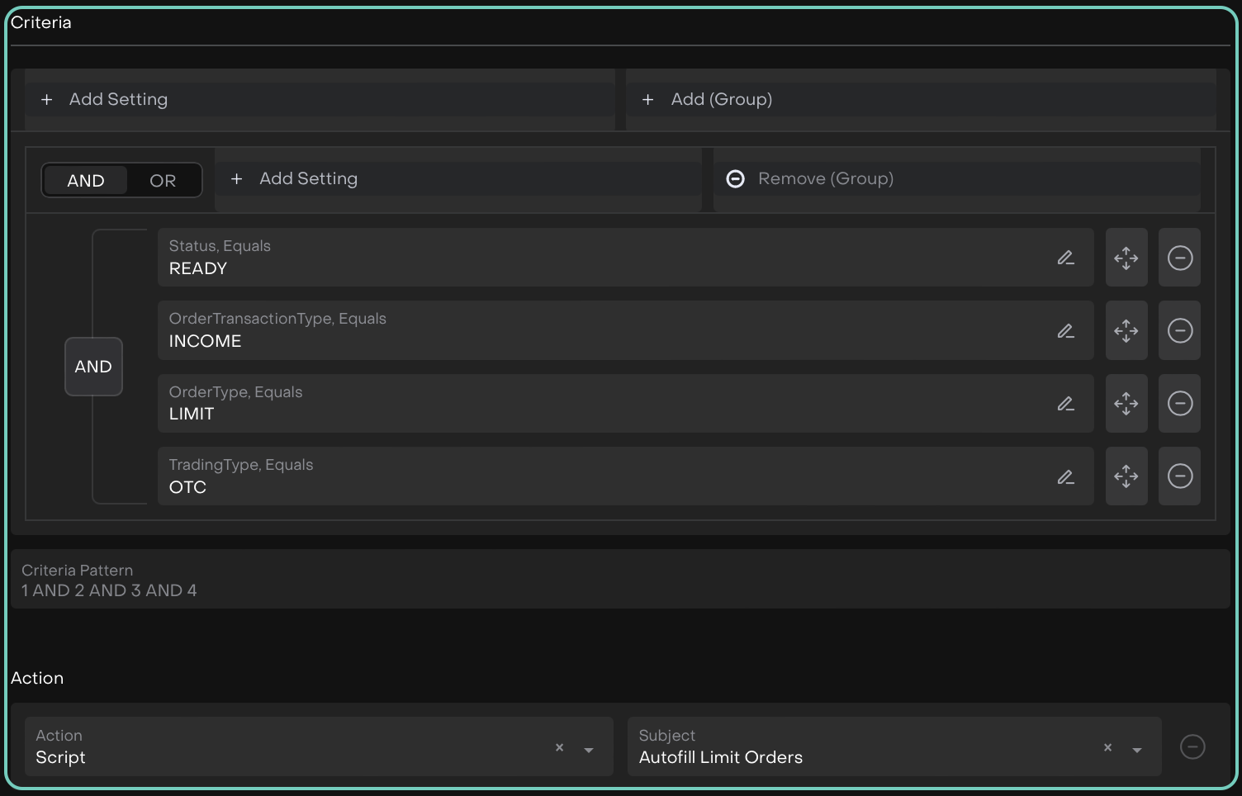Select AND in the group logic toggle

(x=86, y=181)
